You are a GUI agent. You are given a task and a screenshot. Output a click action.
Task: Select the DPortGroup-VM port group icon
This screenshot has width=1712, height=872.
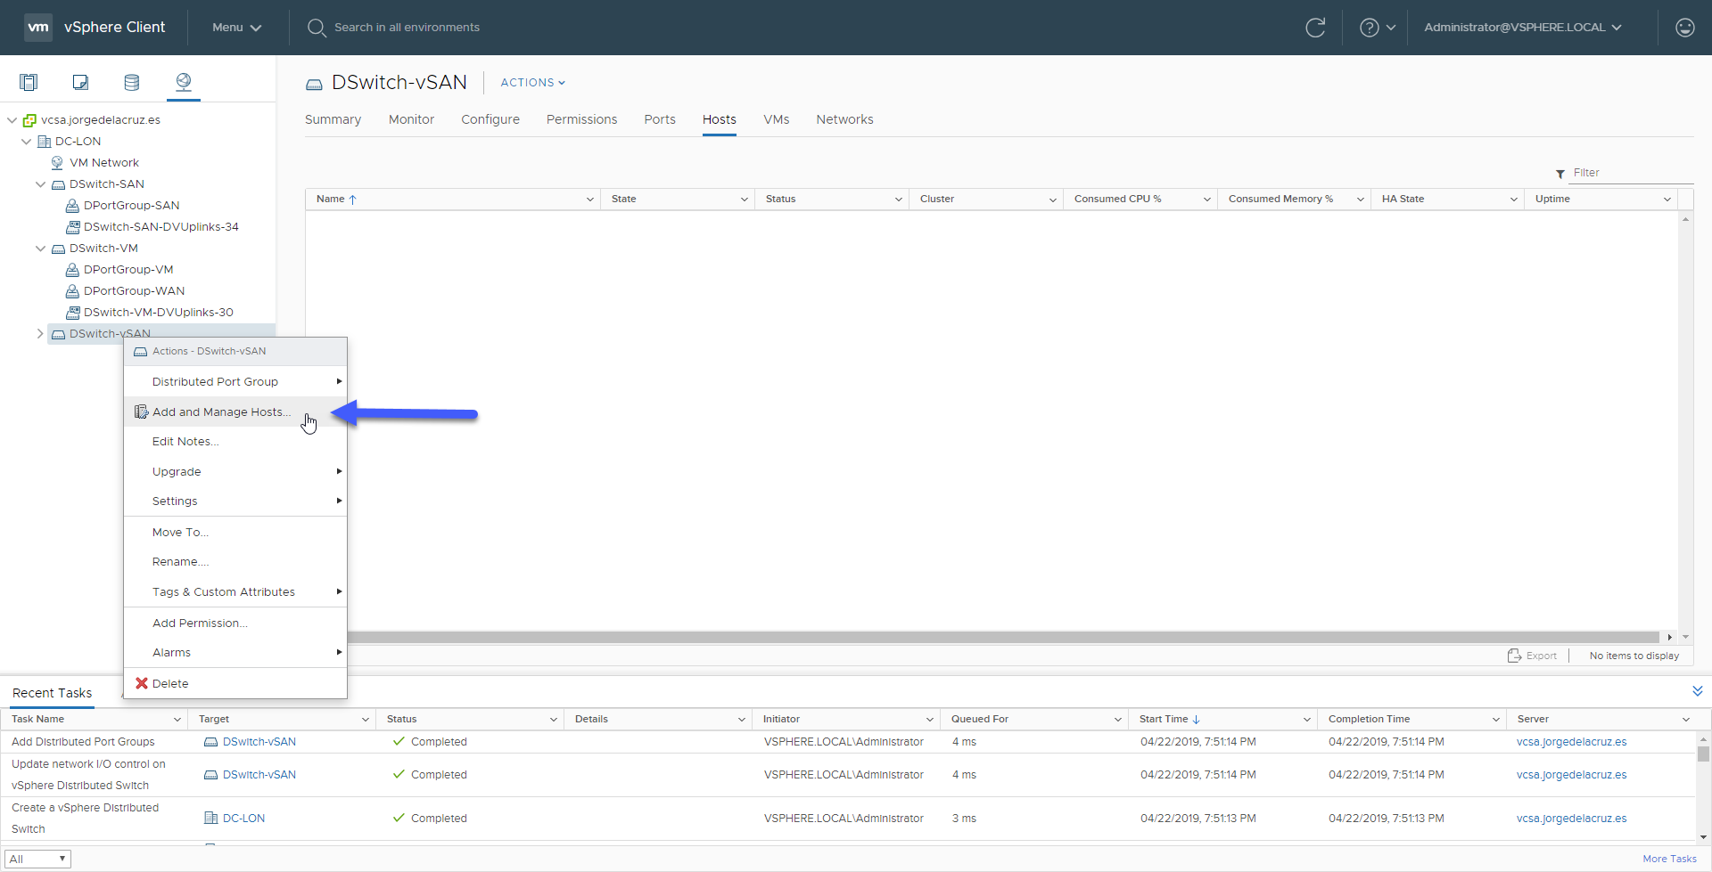(x=72, y=270)
